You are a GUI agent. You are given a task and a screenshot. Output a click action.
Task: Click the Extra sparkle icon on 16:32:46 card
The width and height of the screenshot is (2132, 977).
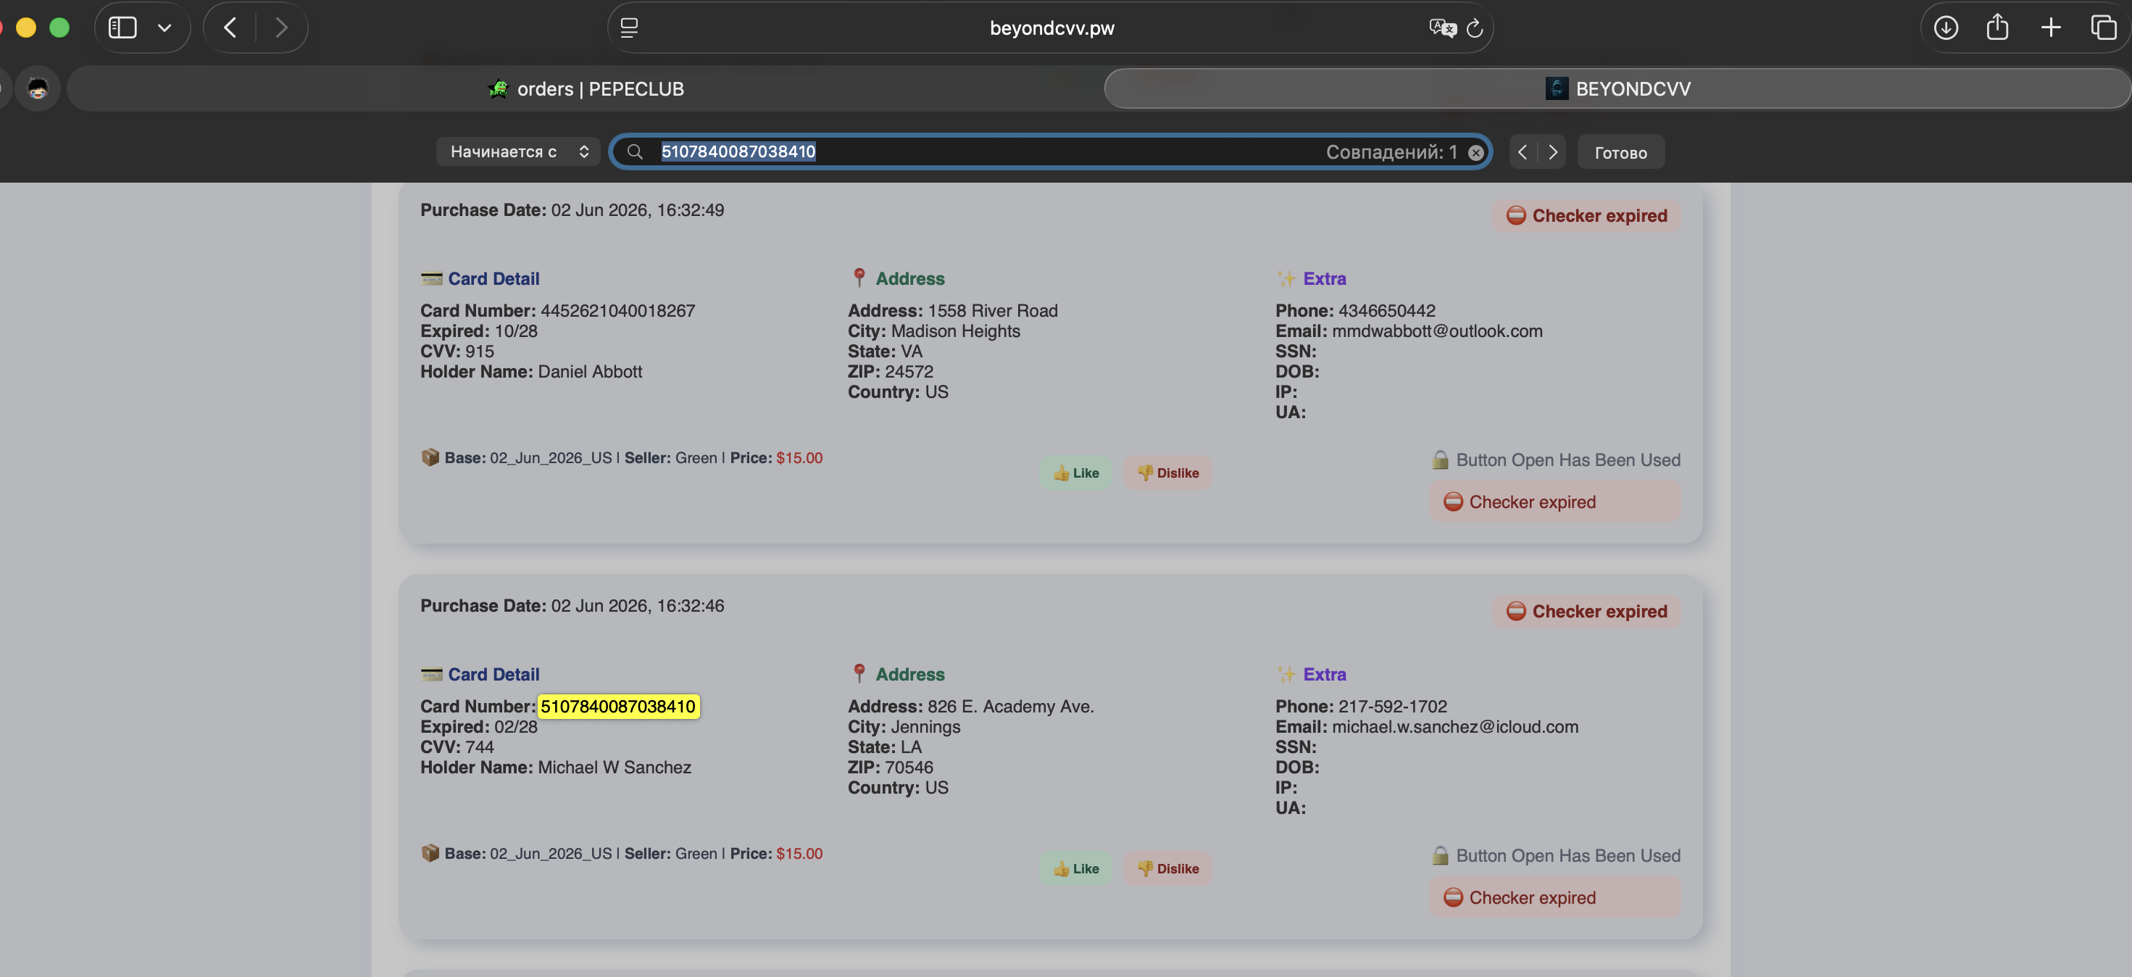coord(1286,674)
